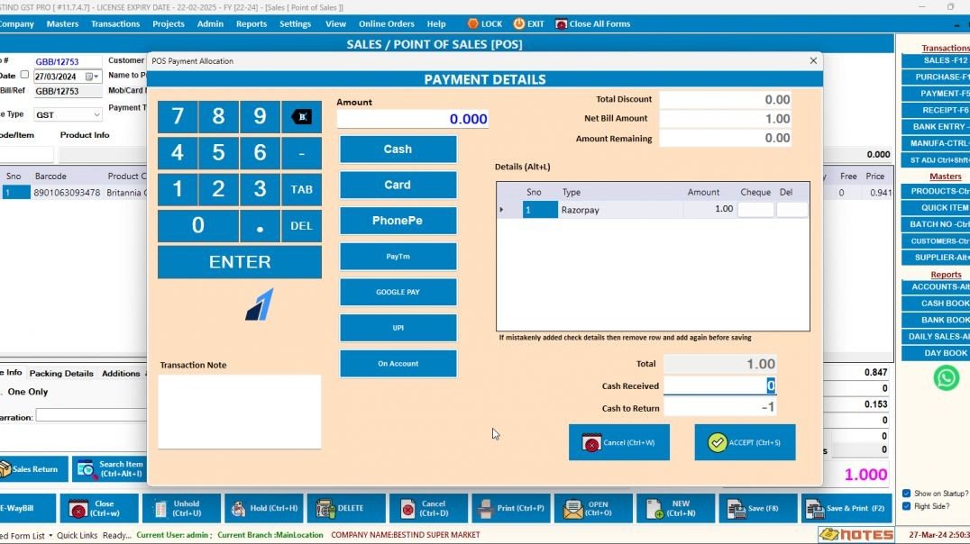
Task: Open the Admin menu
Action: [x=210, y=23]
